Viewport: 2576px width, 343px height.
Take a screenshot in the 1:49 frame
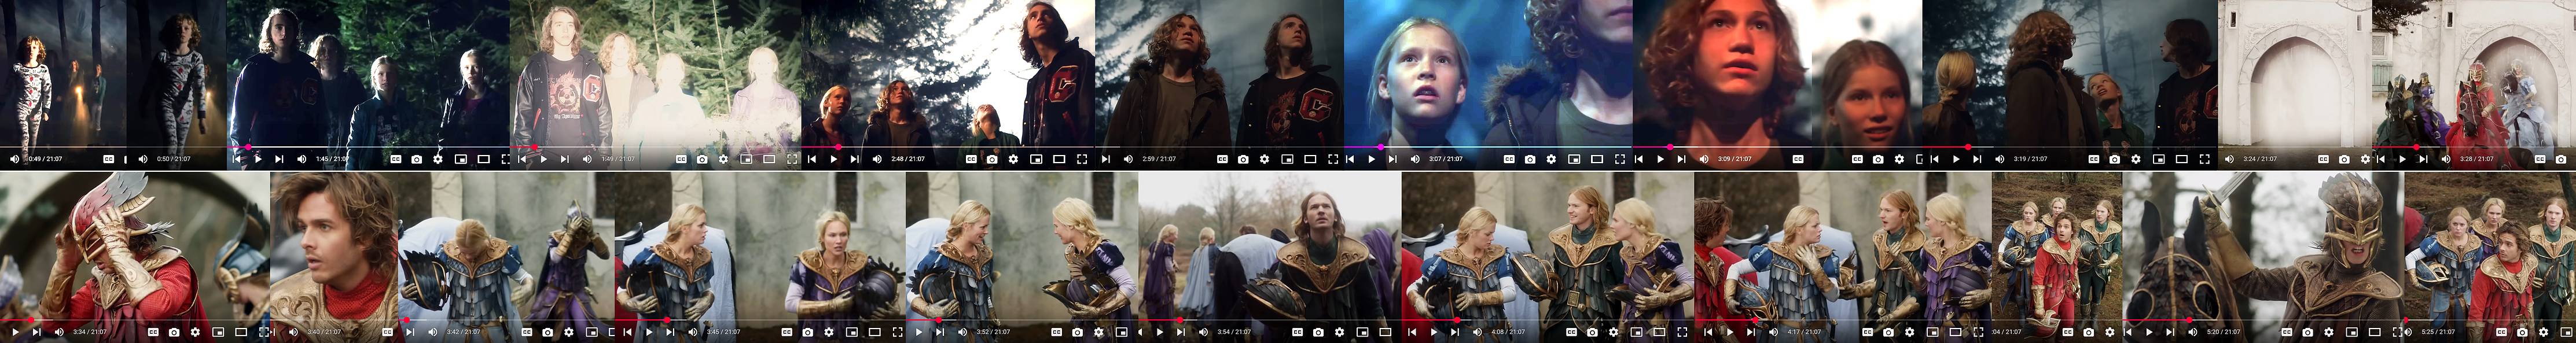pyautogui.click(x=702, y=159)
